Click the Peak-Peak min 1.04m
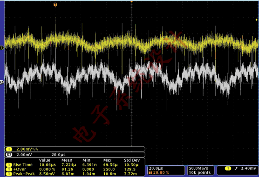 point(89,174)
